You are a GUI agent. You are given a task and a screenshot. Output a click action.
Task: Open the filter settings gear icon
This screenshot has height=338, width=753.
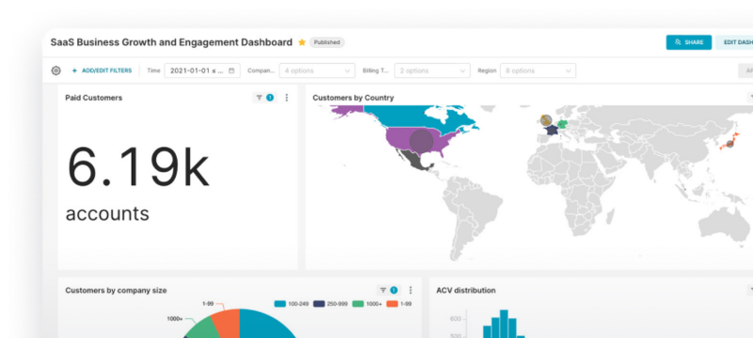(x=56, y=70)
